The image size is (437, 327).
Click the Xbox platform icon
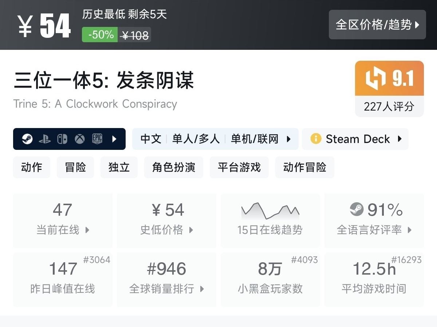click(x=80, y=139)
